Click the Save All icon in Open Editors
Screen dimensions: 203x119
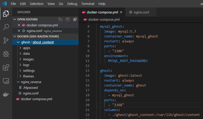click(68, 19)
